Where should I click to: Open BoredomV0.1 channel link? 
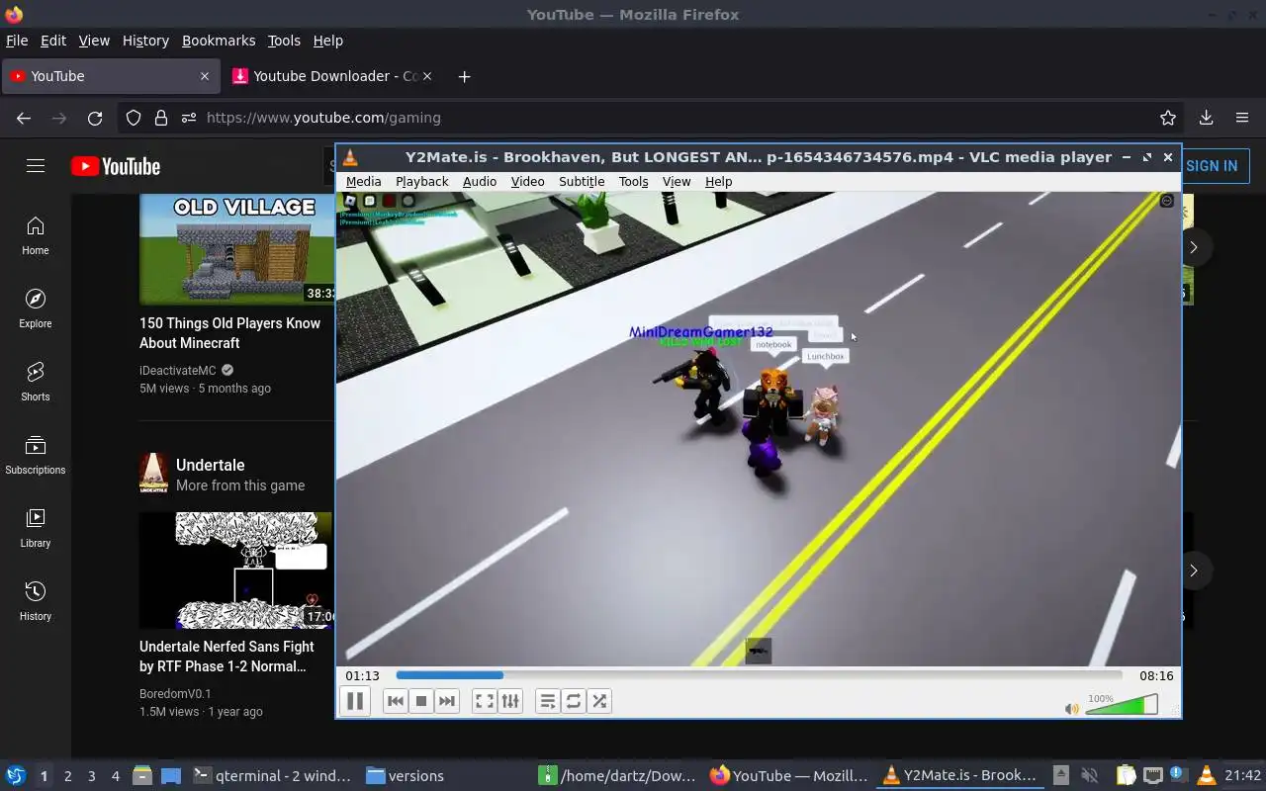click(x=175, y=693)
